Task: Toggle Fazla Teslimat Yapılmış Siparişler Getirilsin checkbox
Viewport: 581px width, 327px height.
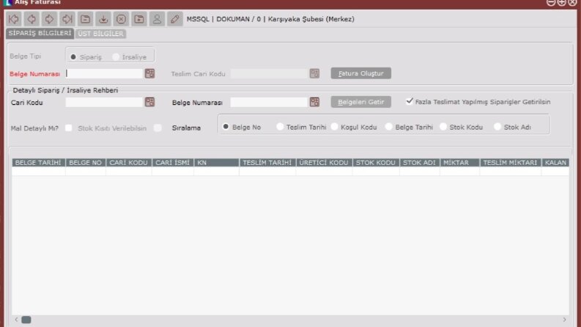Action: (x=410, y=101)
